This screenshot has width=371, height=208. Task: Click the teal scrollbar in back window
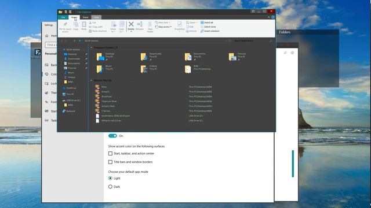coord(293,164)
